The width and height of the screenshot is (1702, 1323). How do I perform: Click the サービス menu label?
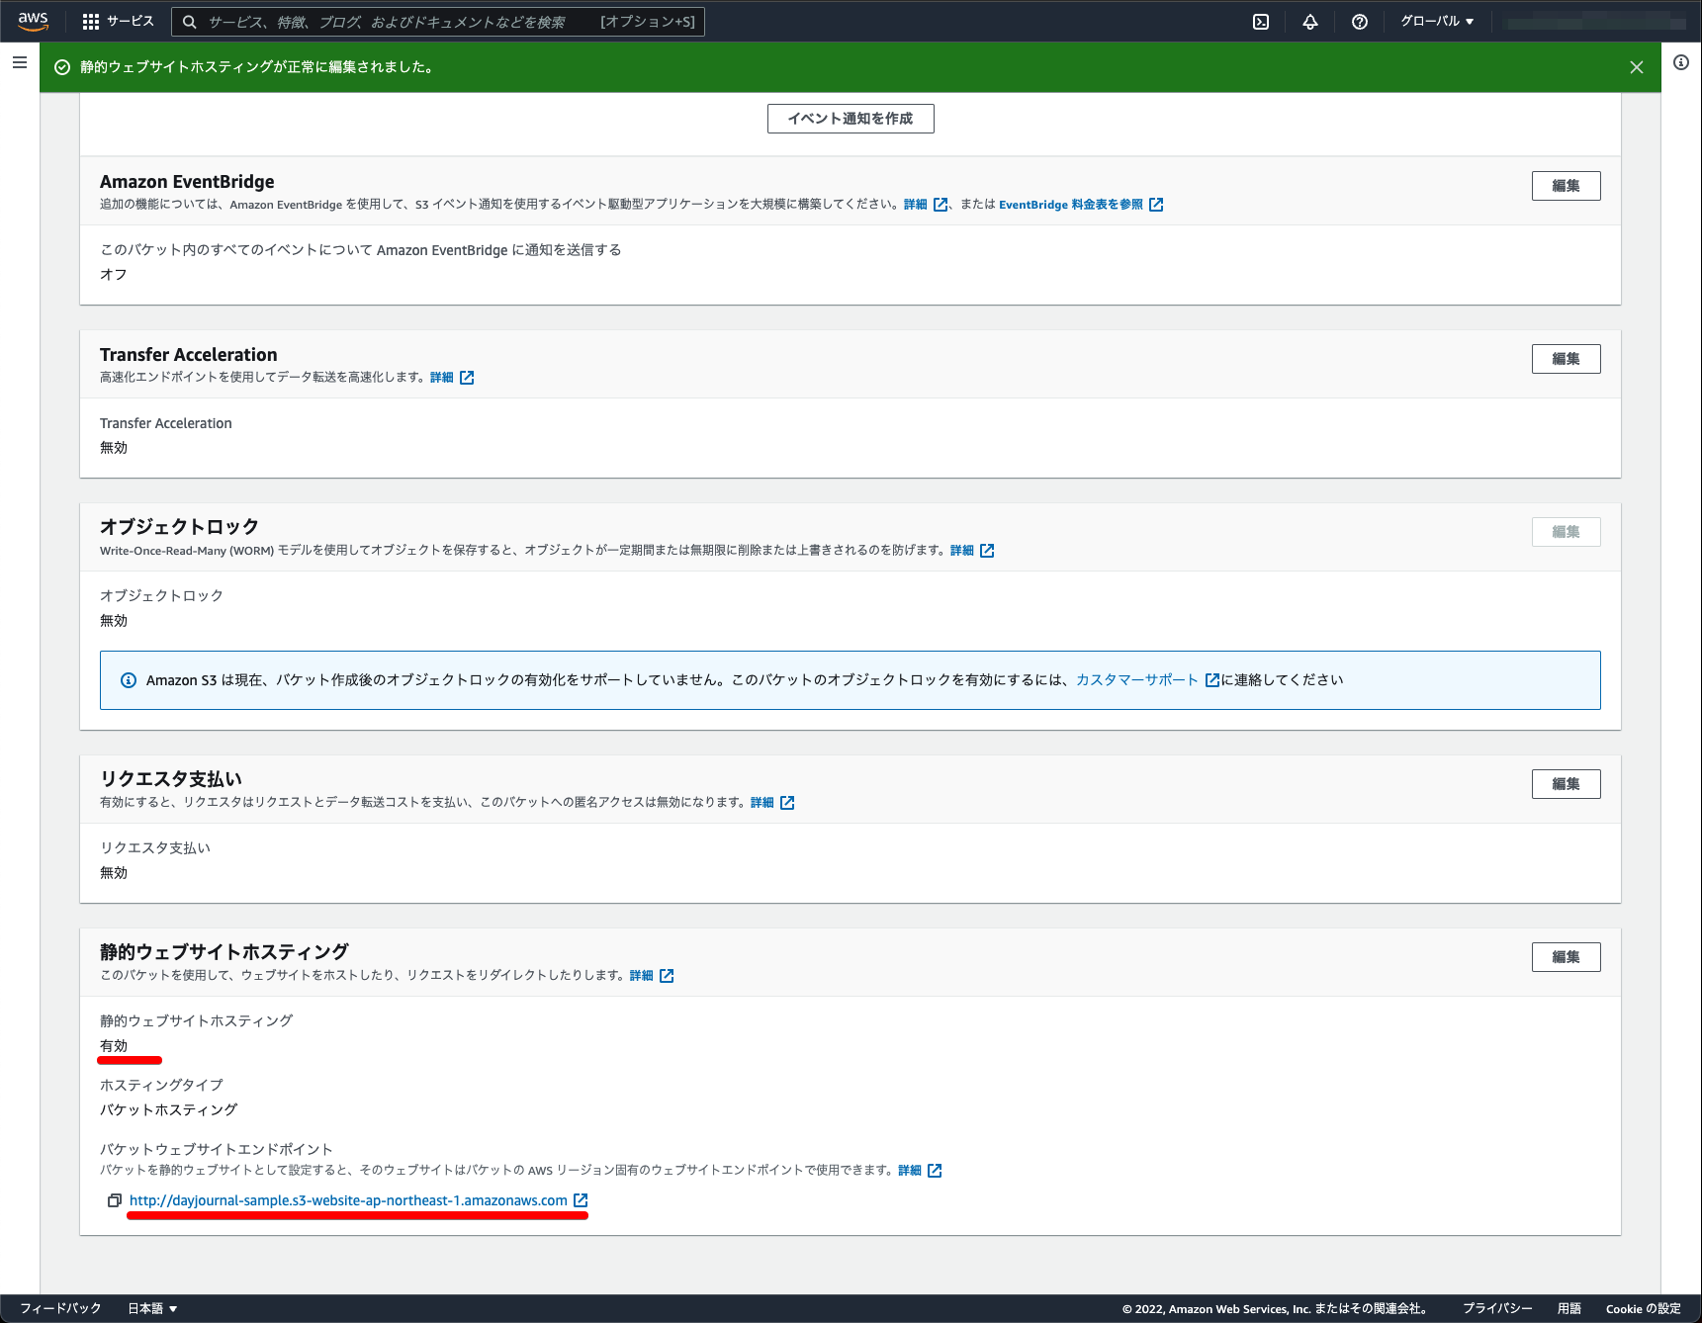(131, 22)
